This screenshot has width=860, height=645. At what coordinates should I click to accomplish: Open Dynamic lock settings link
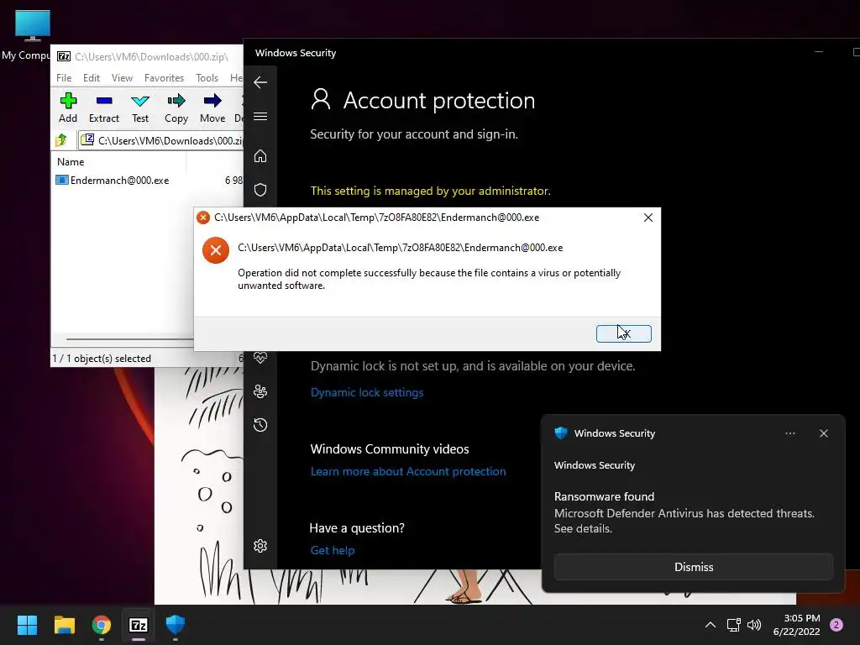[x=367, y=393]
